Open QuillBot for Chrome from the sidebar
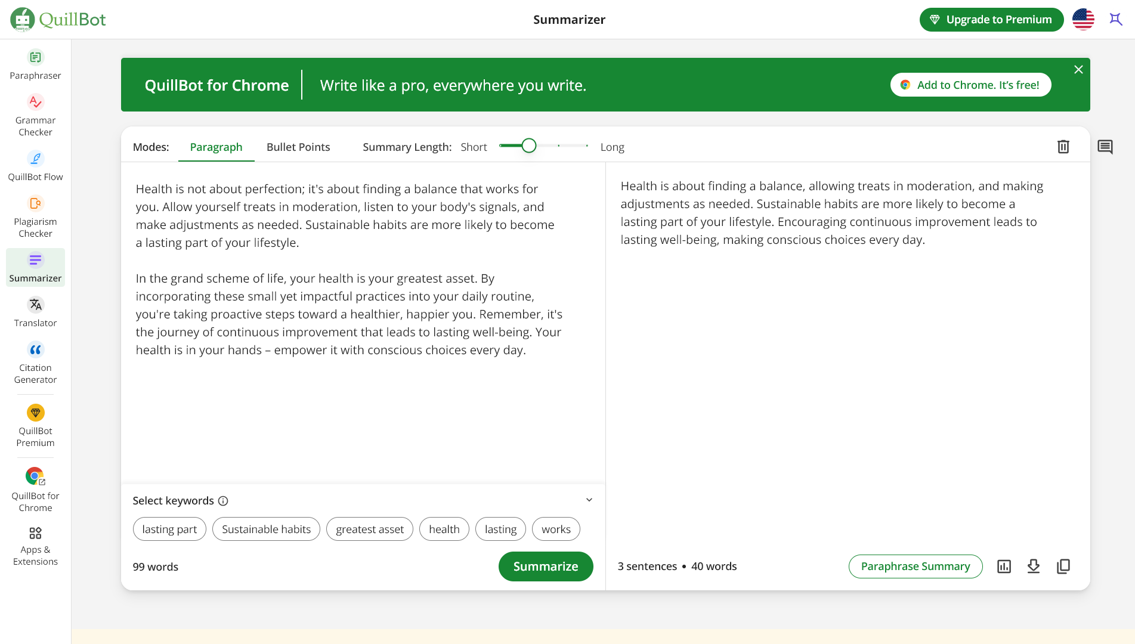 tap(35, 490)
